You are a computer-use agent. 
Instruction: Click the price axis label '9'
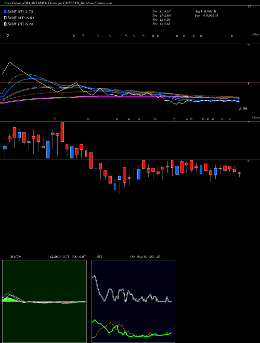[x=249, y=45]
